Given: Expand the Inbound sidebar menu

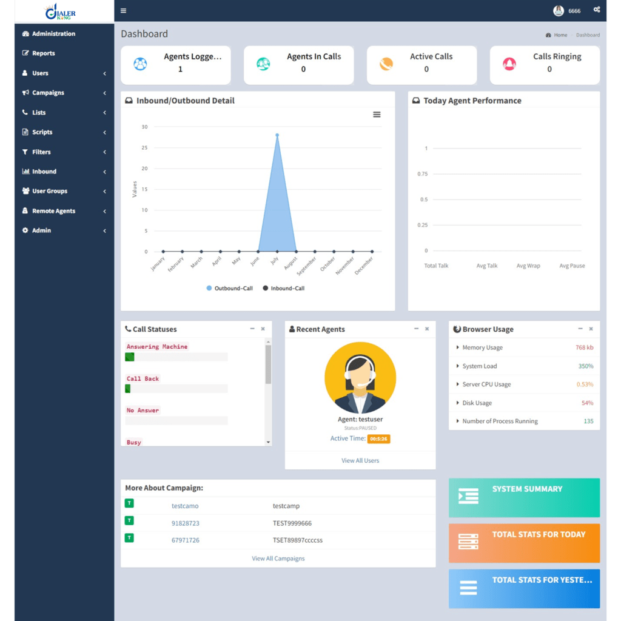Looking at the screenshot, I should [64, 172].
